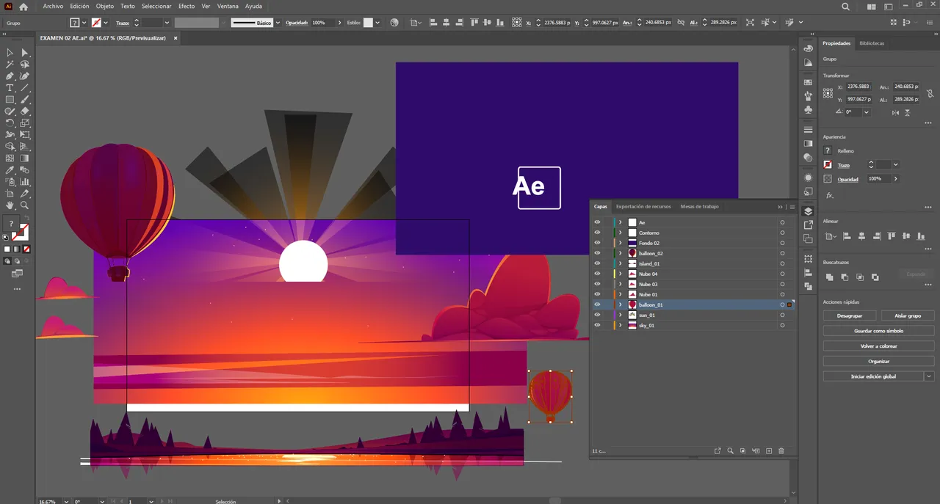Click the Organizar button
Image resolution: width=940 pixels, height=504 pixels.
pyautogui.click(x=878, y=362)
